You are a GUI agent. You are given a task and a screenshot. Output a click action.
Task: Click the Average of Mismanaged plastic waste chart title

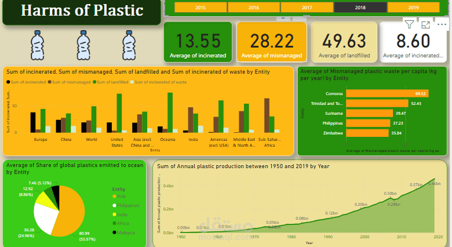(369, 74)
